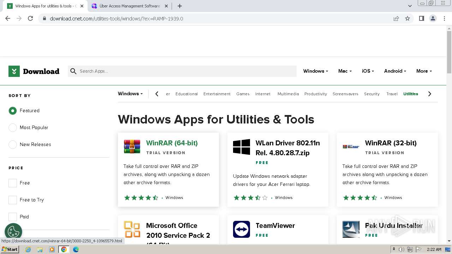Screen dimensions: 452x254
Task: Open the cookie preferences icon
Action: point(13,232)
